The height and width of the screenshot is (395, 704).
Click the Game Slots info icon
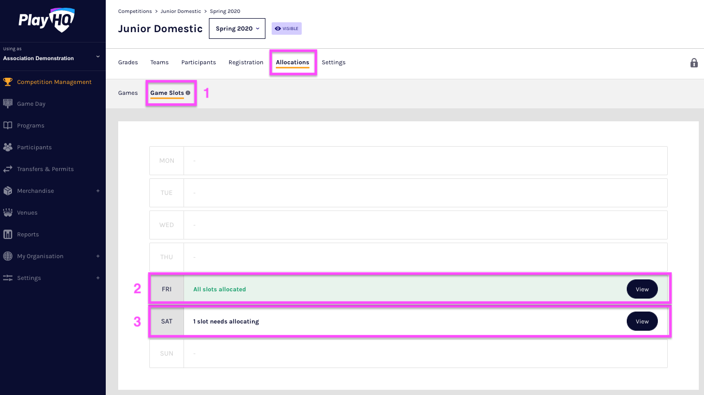tap(188, 93)
